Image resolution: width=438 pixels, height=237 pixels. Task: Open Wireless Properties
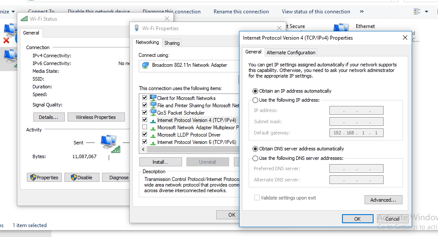pyautogui.click(x=96, y=117)
